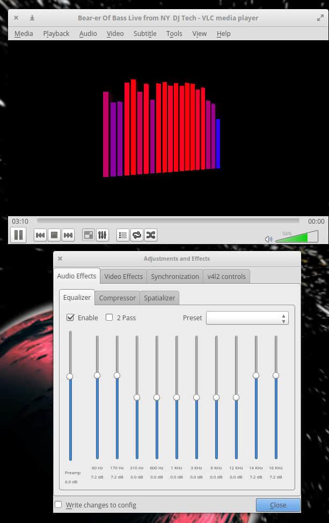329x523 pixels.
Task: Mute audio via speaker icon
Action: point(268,239)
